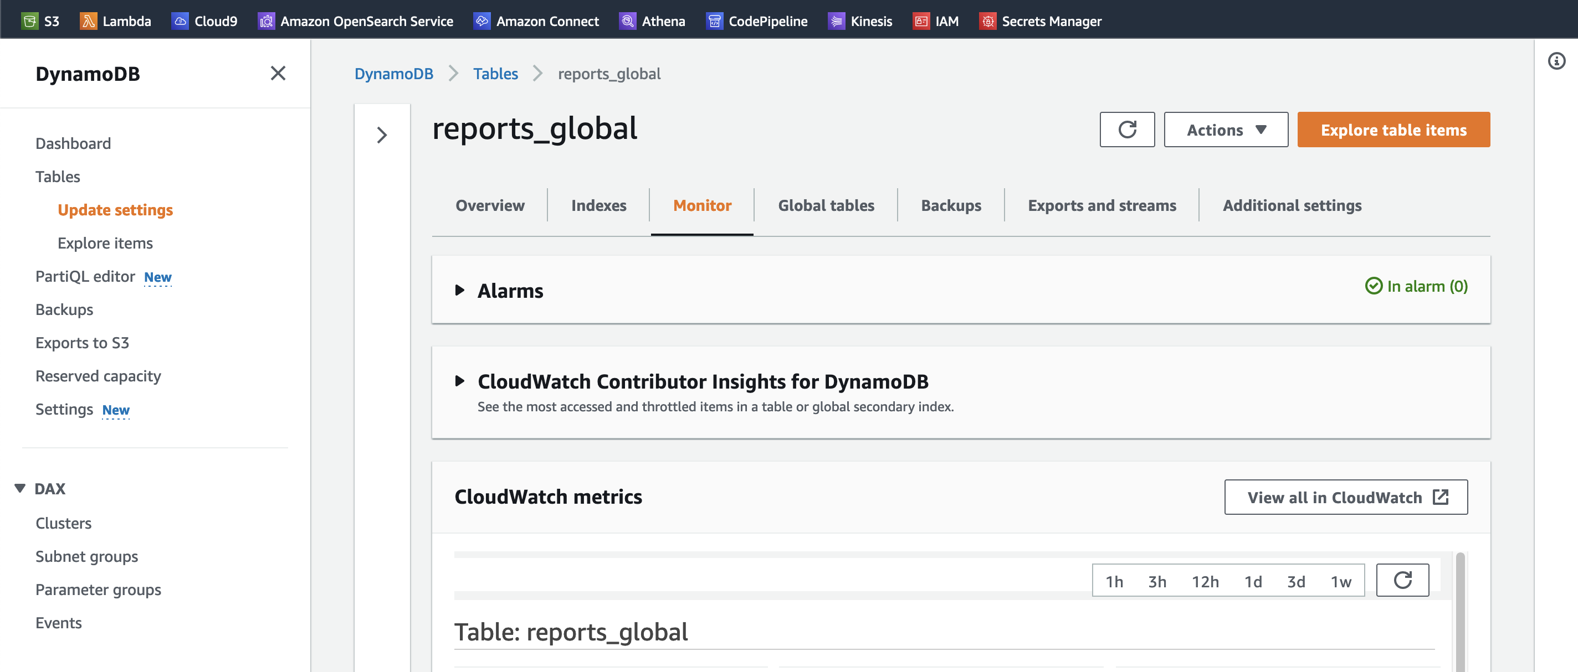Image resolution: width=1578 pixels, height=672 pixels.
Task: Open the Lambda service shortcut icon
Action: [x=88, y=21]
